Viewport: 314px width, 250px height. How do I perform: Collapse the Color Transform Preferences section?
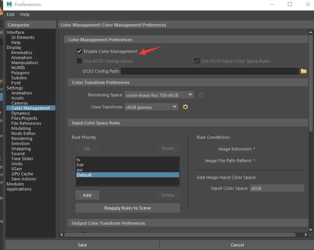coord(188,82)
